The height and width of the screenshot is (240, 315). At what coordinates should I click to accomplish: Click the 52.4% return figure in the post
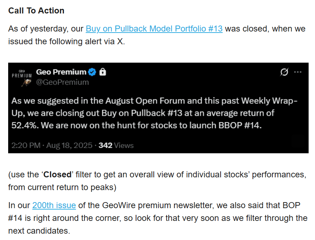(22, 125)
